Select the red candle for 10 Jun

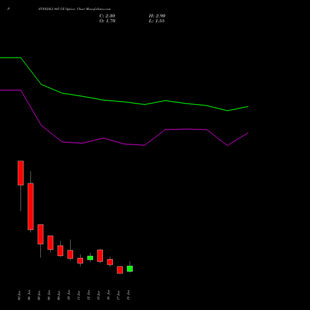(x=70, y=254)
